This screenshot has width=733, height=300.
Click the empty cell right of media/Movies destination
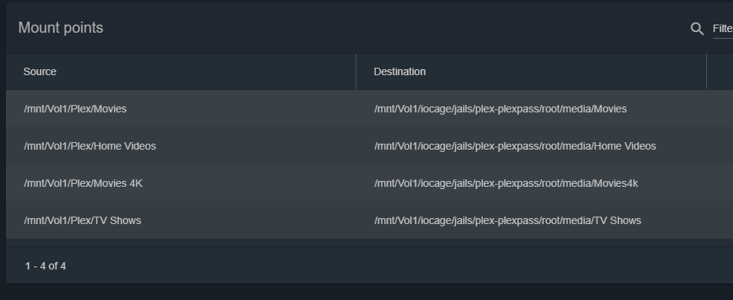click(x=720, y=109)
